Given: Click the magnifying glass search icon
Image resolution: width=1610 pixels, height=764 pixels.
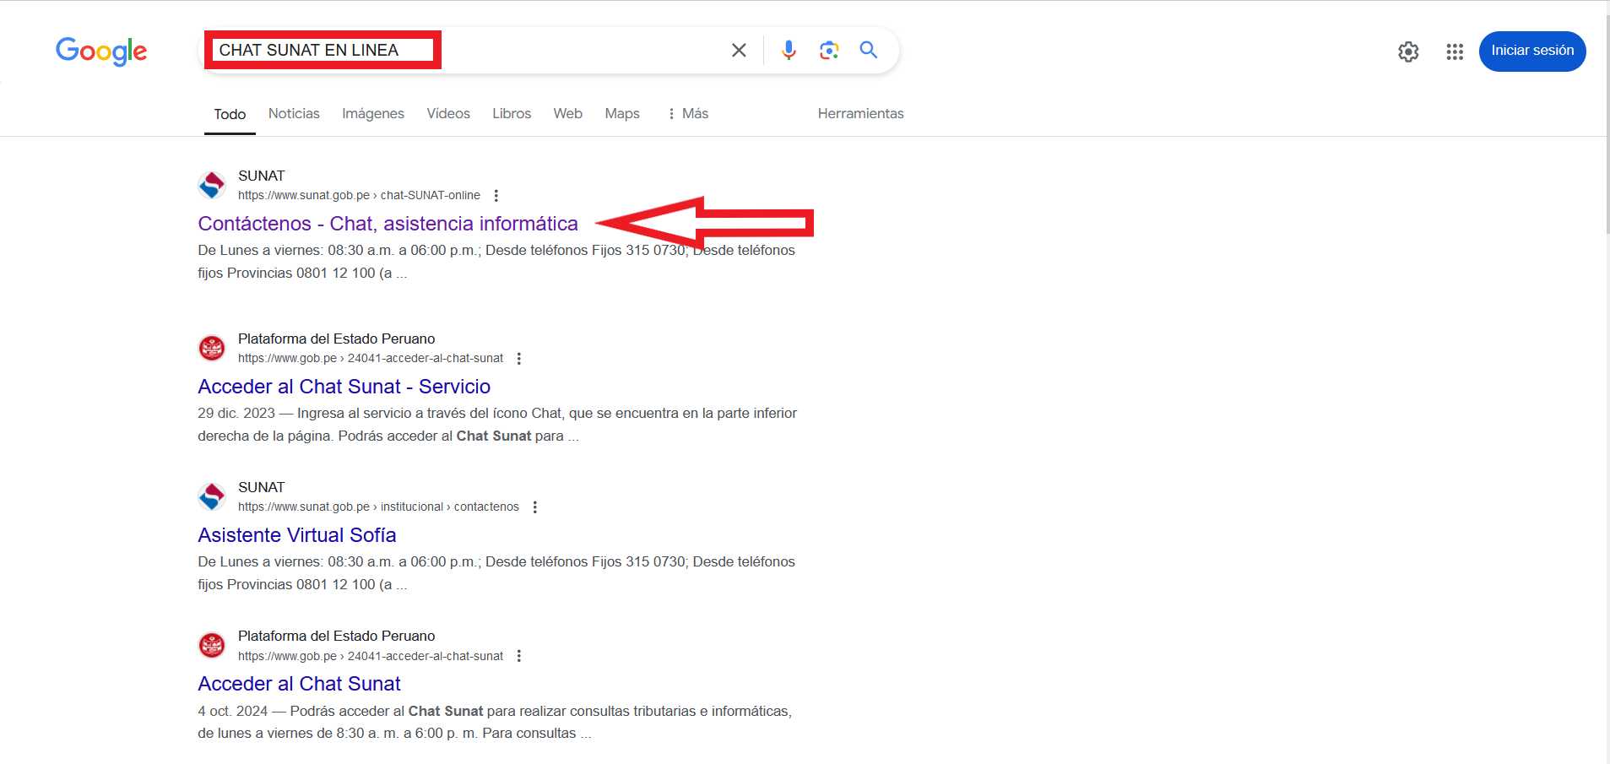Looking at the screenshot, I should point(869,51).
